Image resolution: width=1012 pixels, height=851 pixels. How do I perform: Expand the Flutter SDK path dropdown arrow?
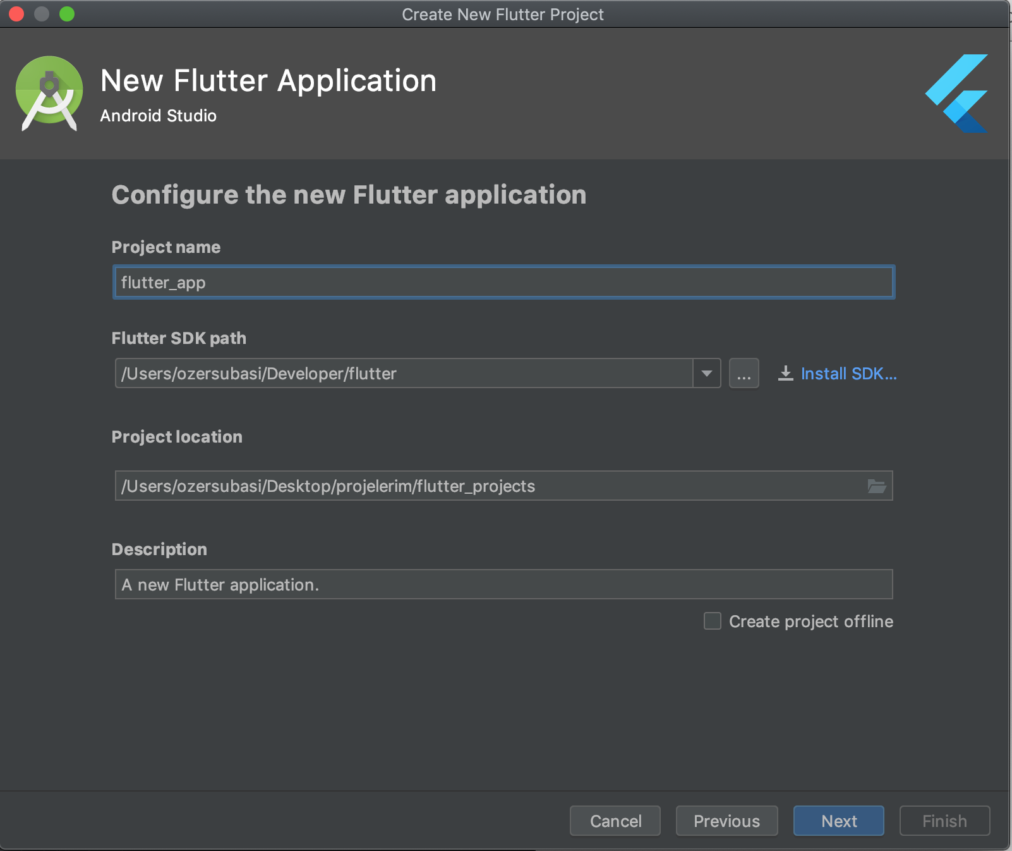707,374
